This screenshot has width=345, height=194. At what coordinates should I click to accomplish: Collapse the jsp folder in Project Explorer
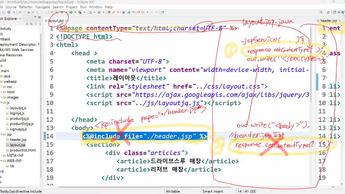(x=1, y=134)
